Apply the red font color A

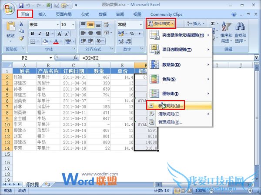point(56,41)
